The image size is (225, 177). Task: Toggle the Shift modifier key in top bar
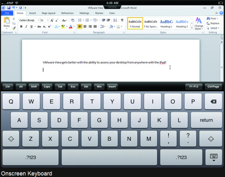tap(34, 86)
